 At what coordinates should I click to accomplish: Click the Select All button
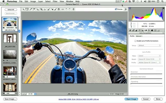11,10
